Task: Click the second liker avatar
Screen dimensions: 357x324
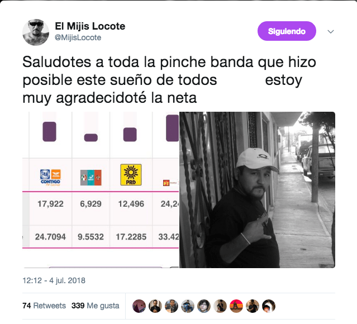Action: point(155,306)
